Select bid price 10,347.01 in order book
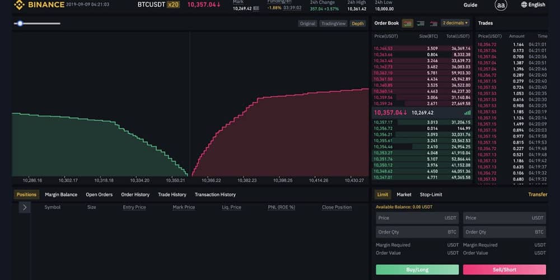The image size is (560, 280). [383, 177]
